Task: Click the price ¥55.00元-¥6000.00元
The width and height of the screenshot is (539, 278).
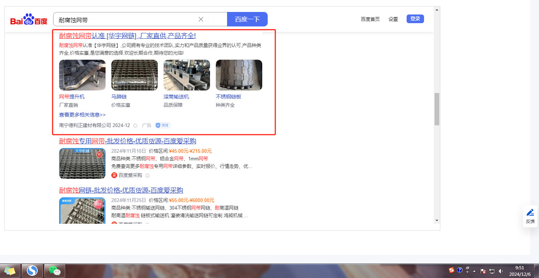Action: pyautogui.click(x=192, y=200)
